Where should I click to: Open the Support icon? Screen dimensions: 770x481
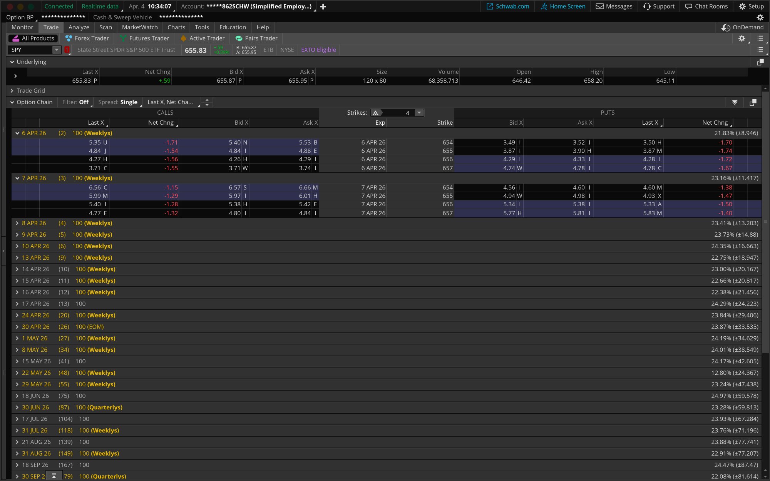(x=658, y=6)
